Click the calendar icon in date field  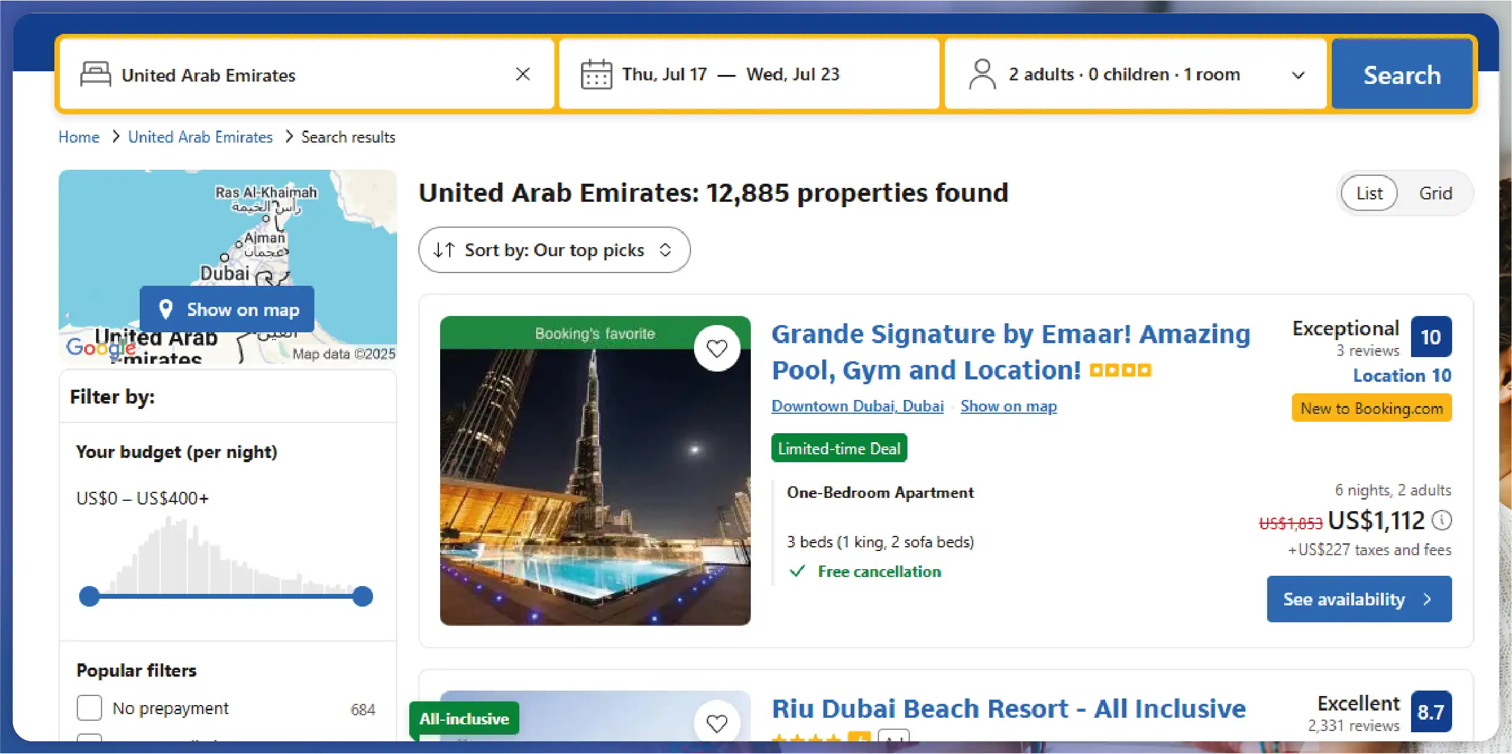pos(596,75)
